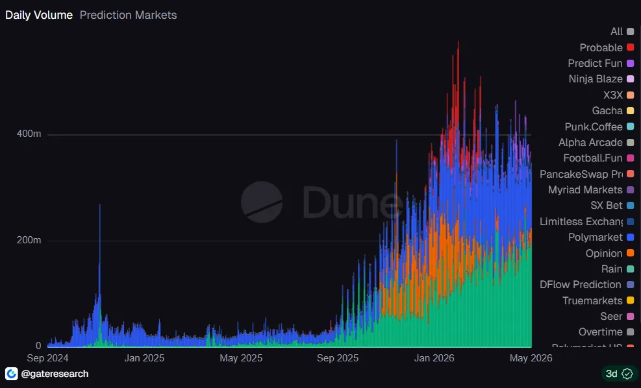641x388 pixels.
Task: Toggle X3X series in legend
Action: coord(618,95)
